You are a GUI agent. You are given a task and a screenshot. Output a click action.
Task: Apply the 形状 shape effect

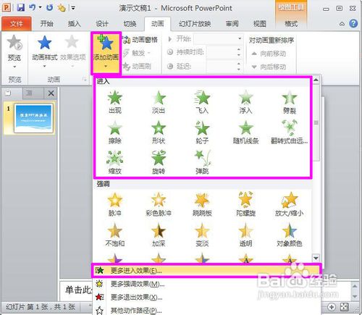pos(159,133)
